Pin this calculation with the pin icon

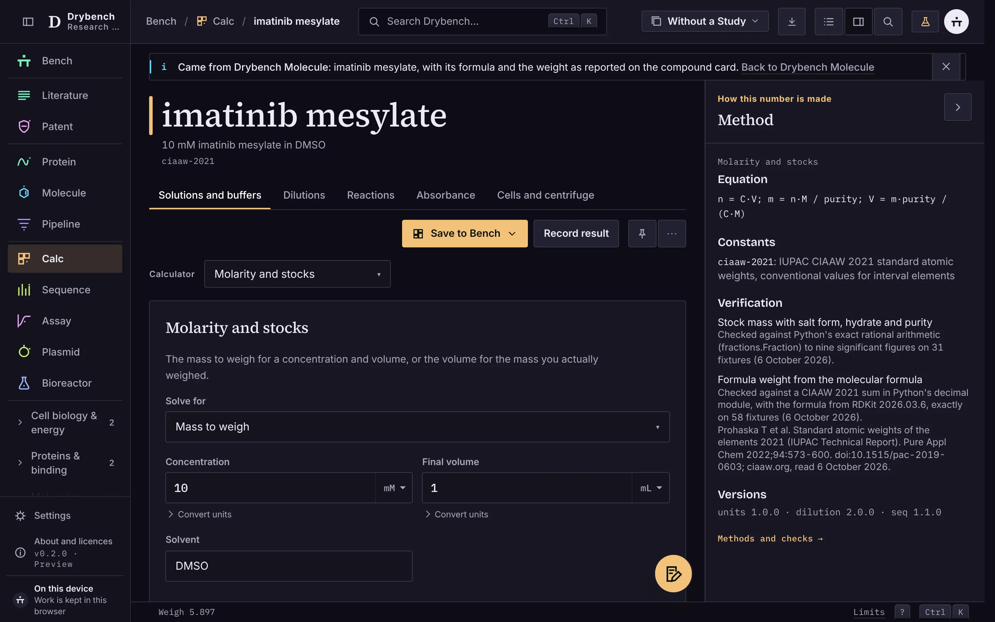click(642, 234)
